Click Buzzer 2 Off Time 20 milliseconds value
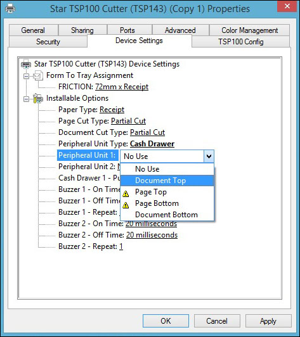The height and width of the screenshot is (337, 300). coord(152,235)
